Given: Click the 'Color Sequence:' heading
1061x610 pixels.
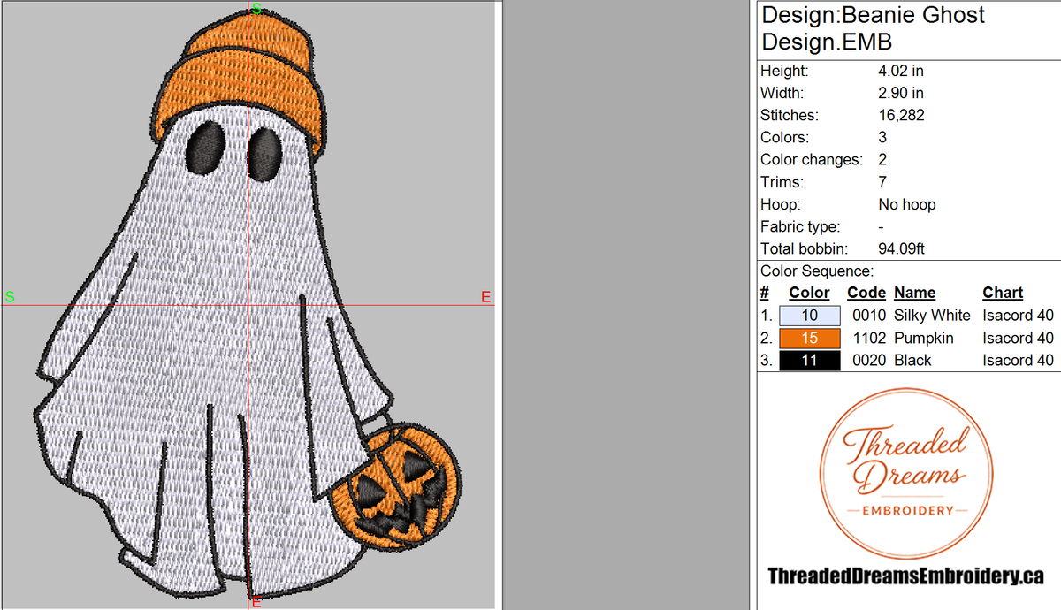Looking at the screenshot, I should click(817, 271).
